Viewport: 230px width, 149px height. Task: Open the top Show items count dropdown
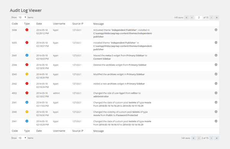pos(22,18)
